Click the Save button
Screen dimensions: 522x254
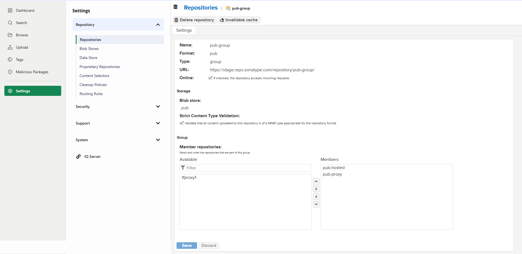click(187, 246)
